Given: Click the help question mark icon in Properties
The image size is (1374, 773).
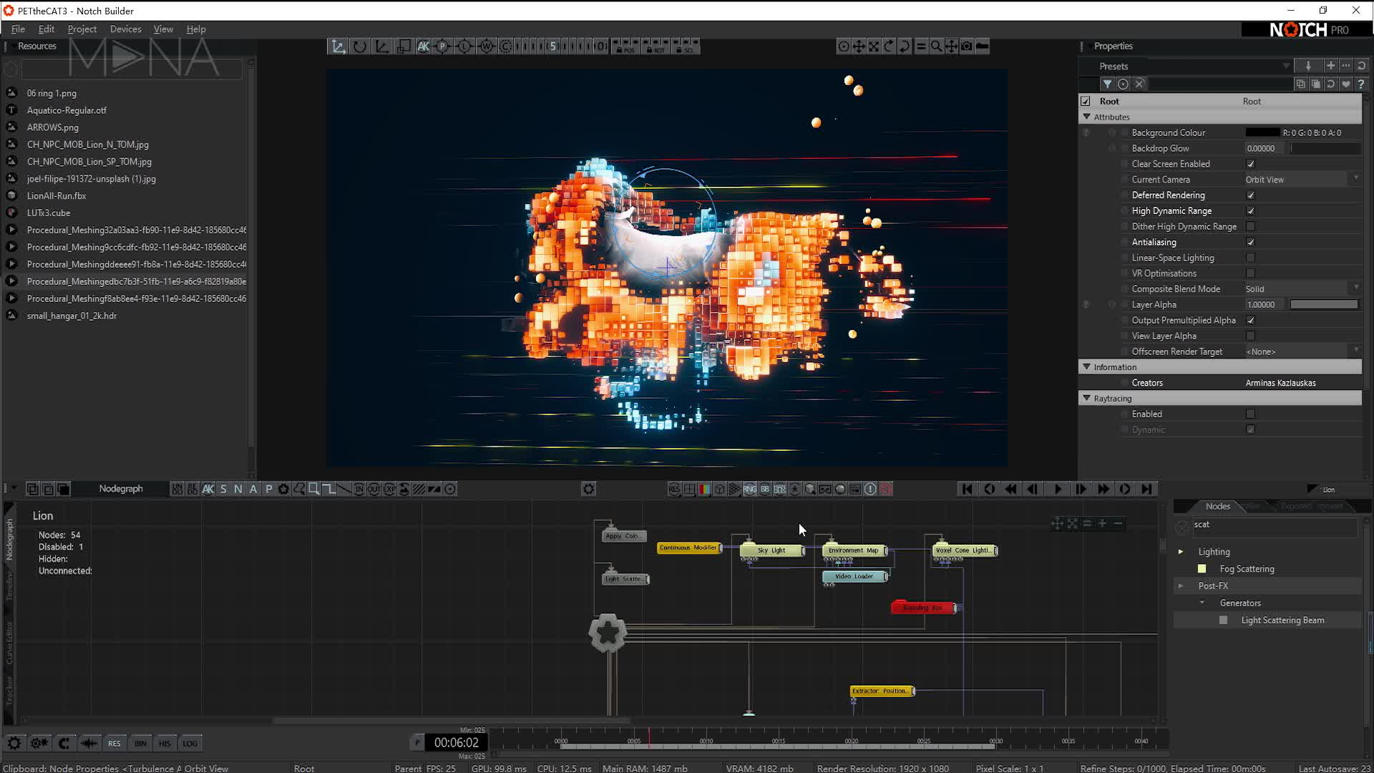Looking at the screenshot, I should [1361, 84].
